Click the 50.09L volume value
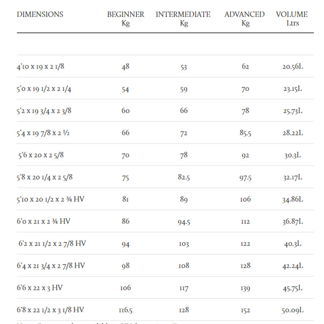324x324 pixels. (x=293, y=310)
